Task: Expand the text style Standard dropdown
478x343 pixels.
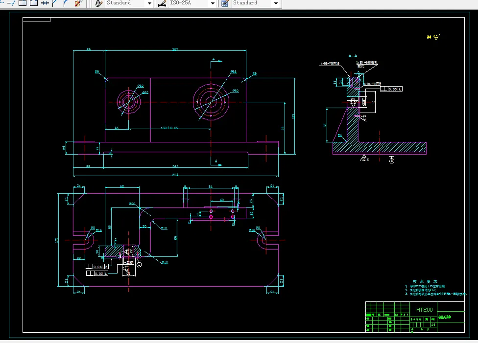Action: 149,3
